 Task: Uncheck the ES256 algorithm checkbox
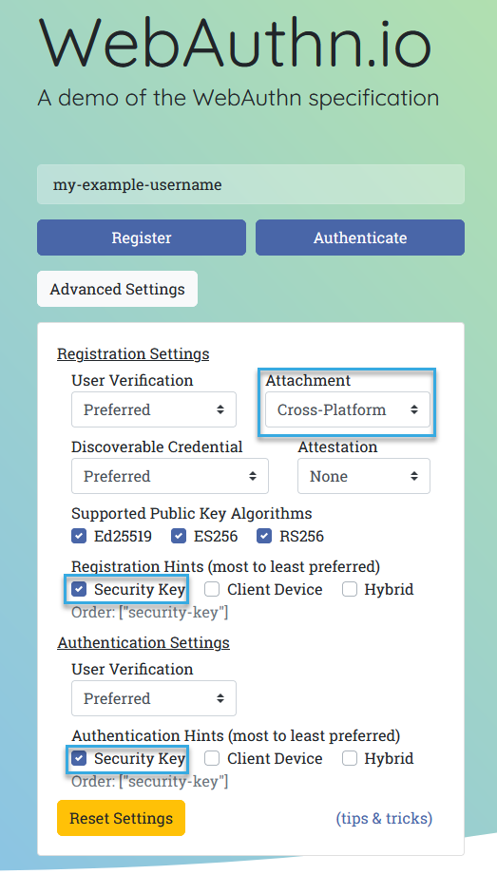tap(179, 536)
